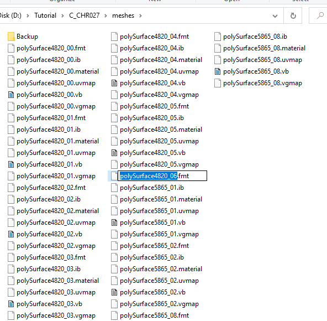Click inside the rename field for polySurface4820_06.fmt
327x321 pixels.
162,176
